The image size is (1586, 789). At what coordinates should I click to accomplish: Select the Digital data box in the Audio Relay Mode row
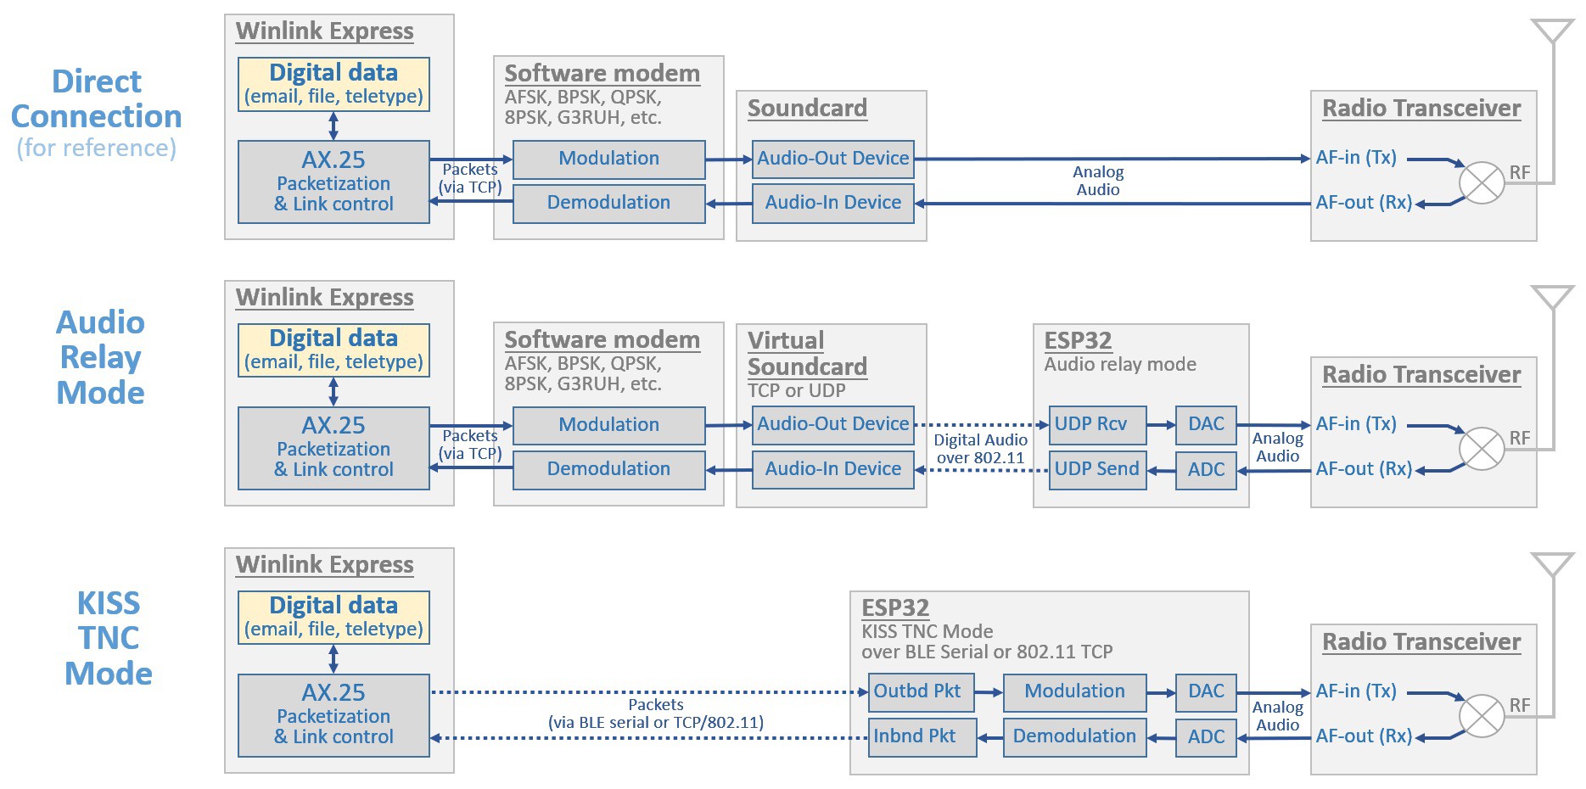point(333,350)
